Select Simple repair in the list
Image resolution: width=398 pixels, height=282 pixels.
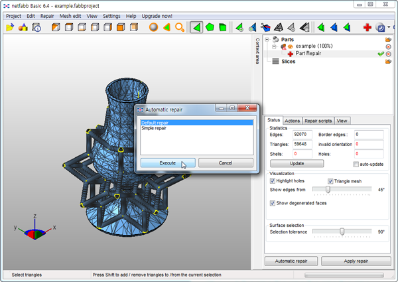tap(197, 128)
